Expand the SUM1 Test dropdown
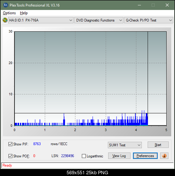This screenshot has width=175, height=176. pyautogui.click(x=125, y=145)
